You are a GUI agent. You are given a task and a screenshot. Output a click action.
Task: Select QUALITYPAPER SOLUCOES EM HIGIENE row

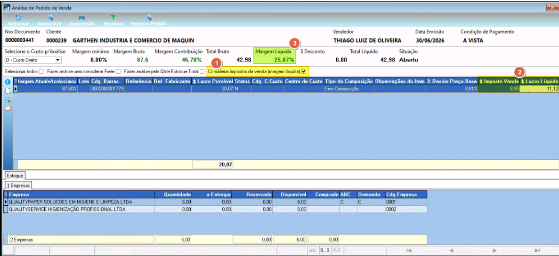point(215,202)
